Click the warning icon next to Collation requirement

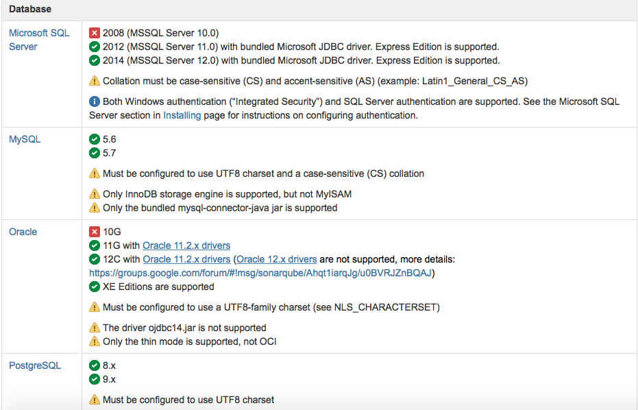95,81
